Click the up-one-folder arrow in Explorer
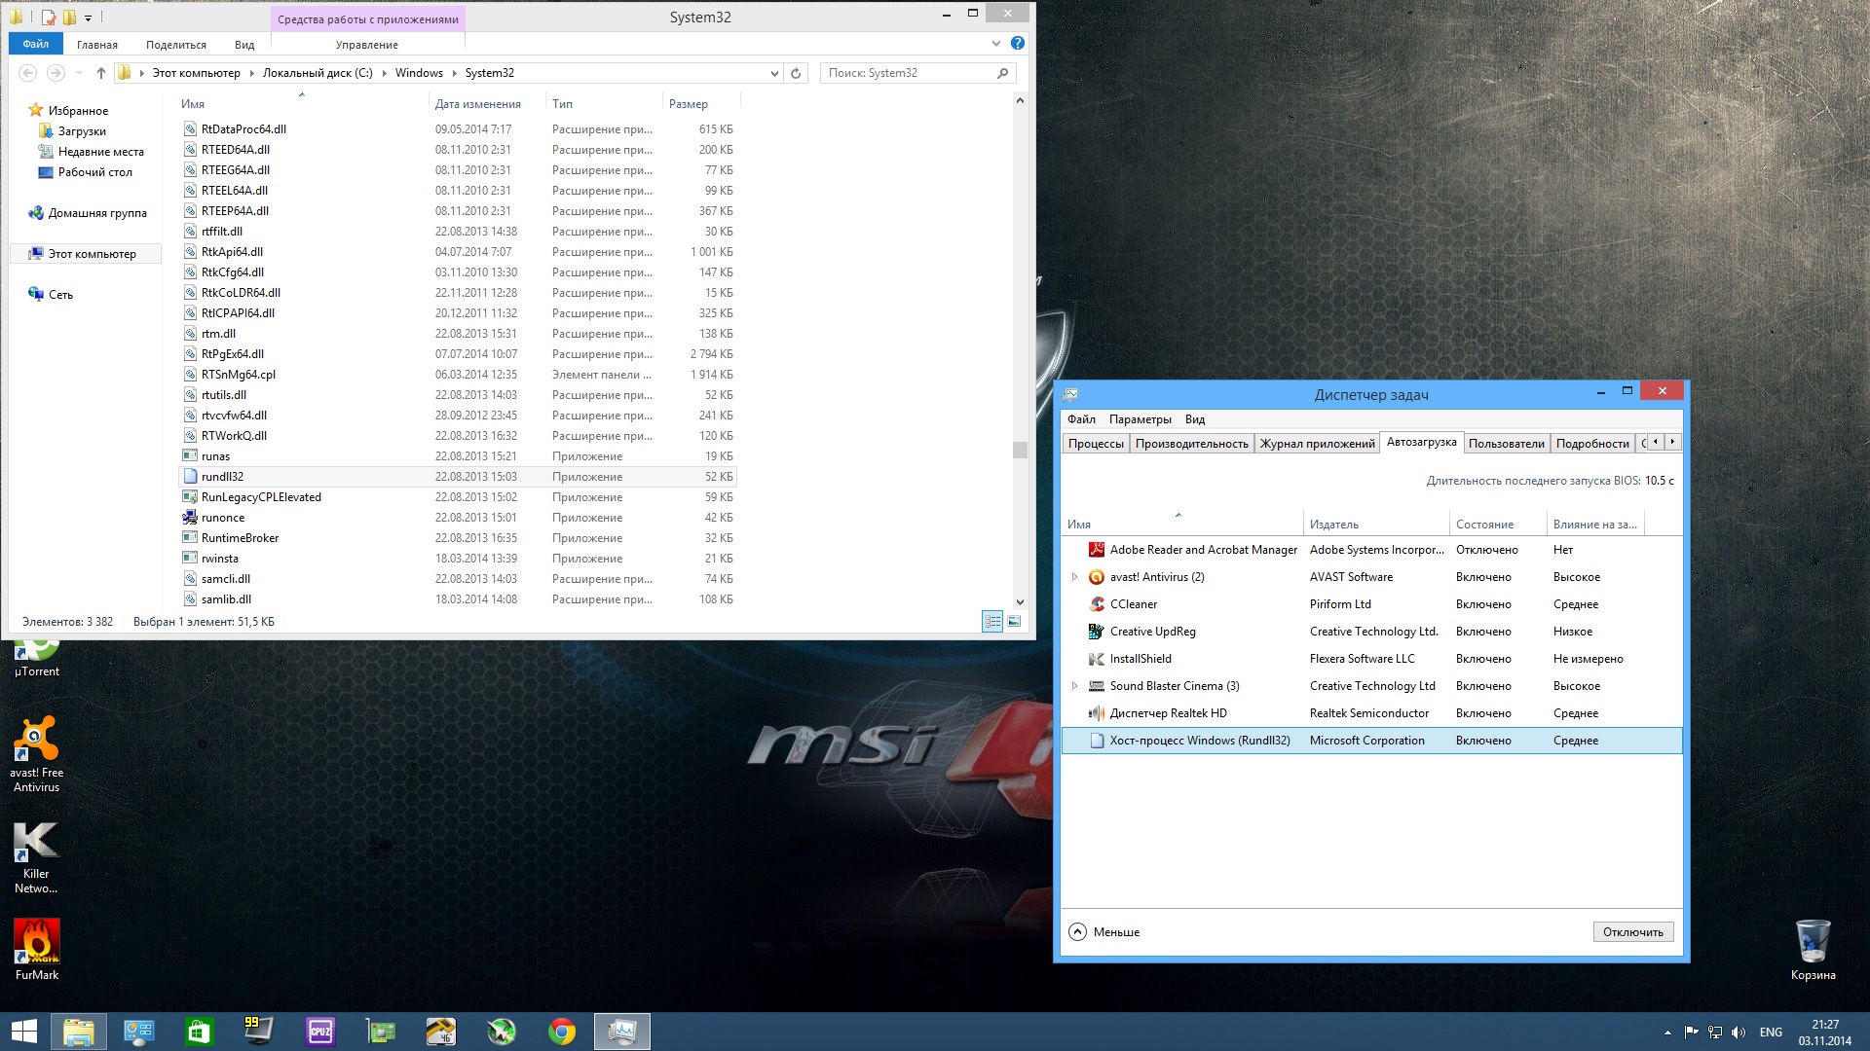Image resolution: width=1870 pixels, height=1051 pixels. pos(100,73)
